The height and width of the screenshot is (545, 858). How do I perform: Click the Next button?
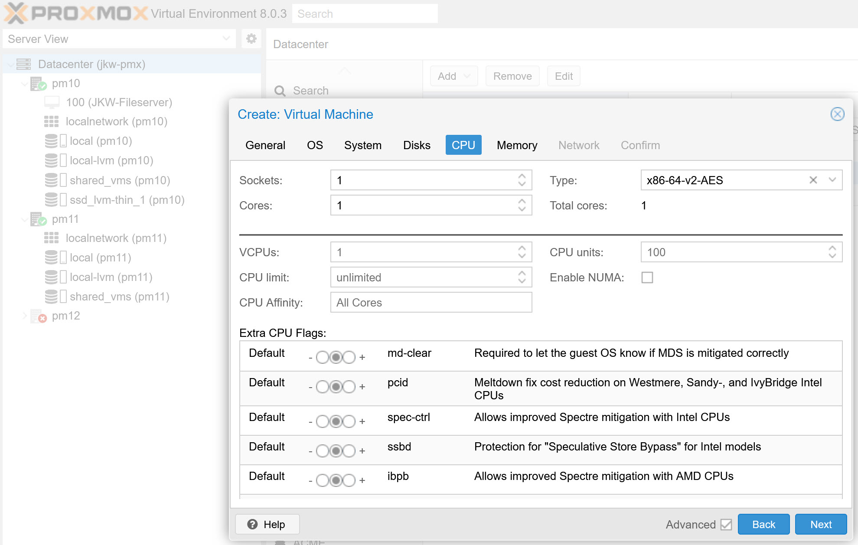[x=820, y=525]
